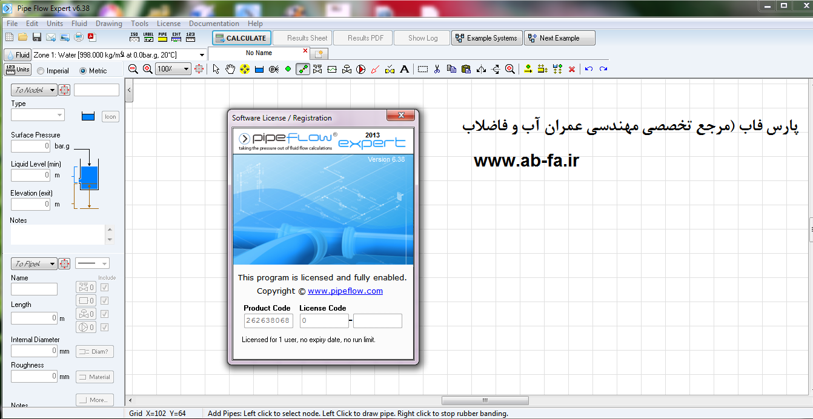Open the www.pipeflow.com link
813x419 pixels.
point(345,291)
